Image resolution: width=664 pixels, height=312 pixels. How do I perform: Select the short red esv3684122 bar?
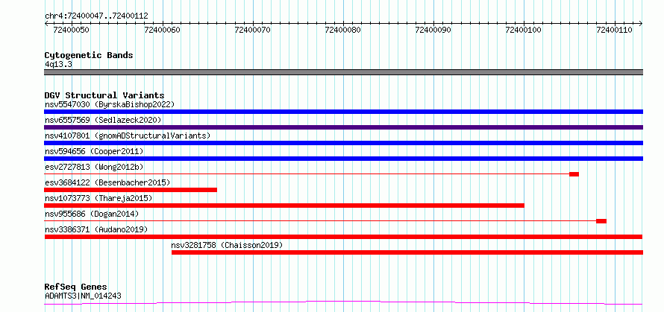[x=131, y=190]
